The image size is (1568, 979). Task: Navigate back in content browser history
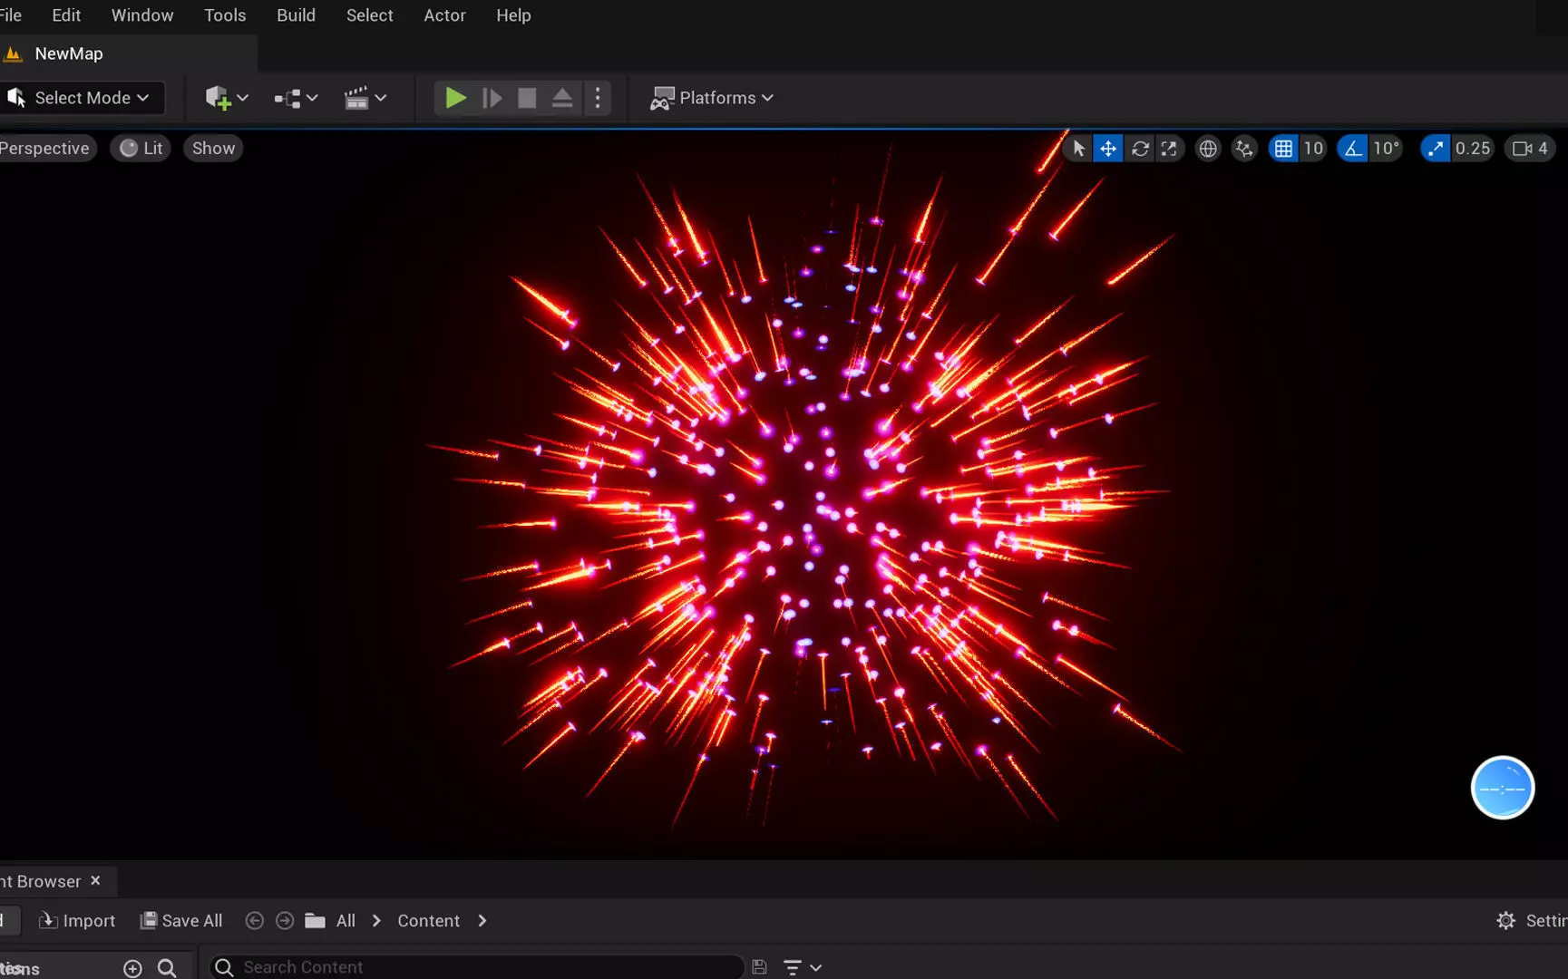click(x=255, y=921)
